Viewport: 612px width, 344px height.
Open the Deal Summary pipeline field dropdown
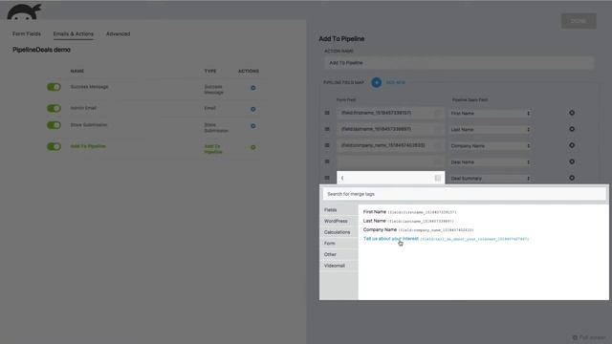click(x=490, y=179)
